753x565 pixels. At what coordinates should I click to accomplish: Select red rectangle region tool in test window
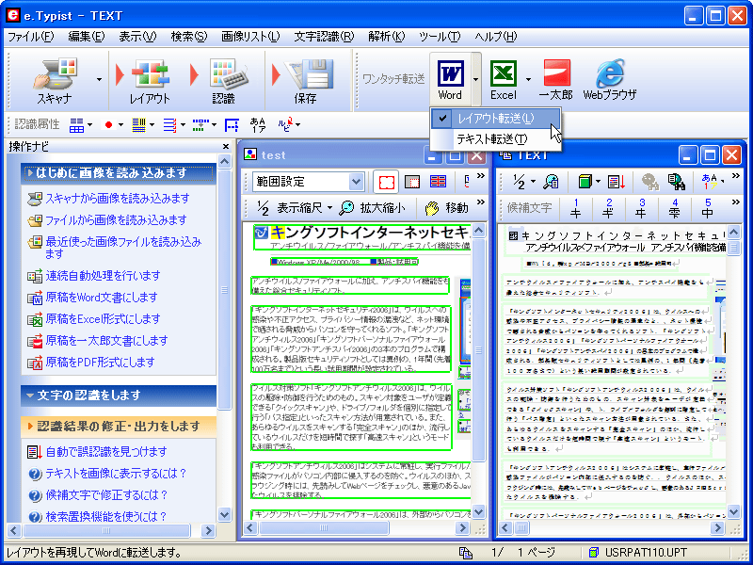point(386,182)
